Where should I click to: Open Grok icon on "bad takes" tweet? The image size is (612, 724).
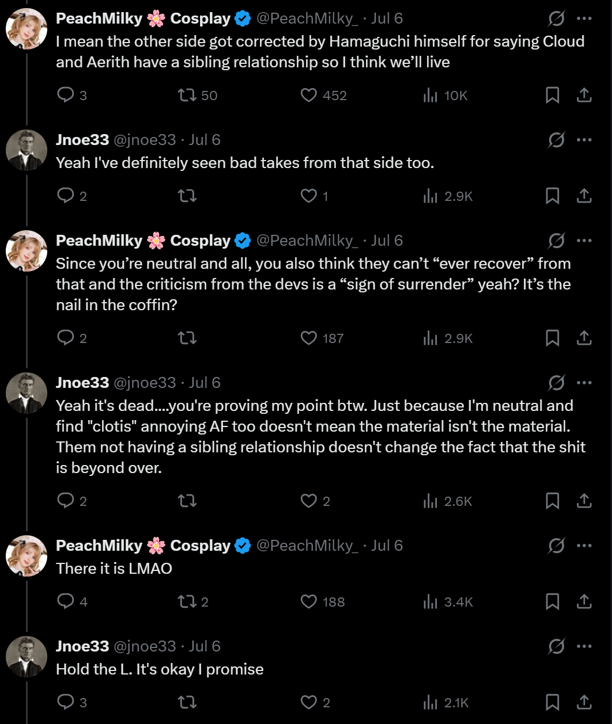pos(556,140)
